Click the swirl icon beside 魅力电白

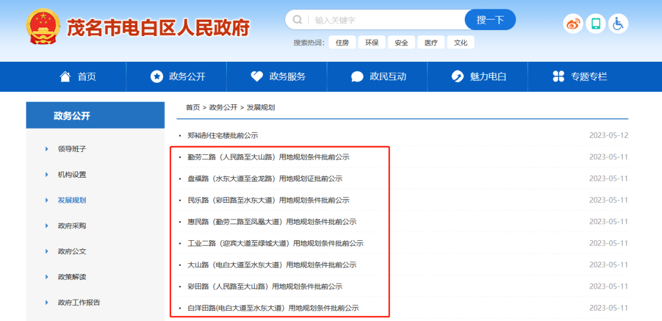click(458, 77)
